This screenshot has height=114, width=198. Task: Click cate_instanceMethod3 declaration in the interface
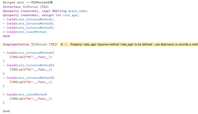point(35,23)
